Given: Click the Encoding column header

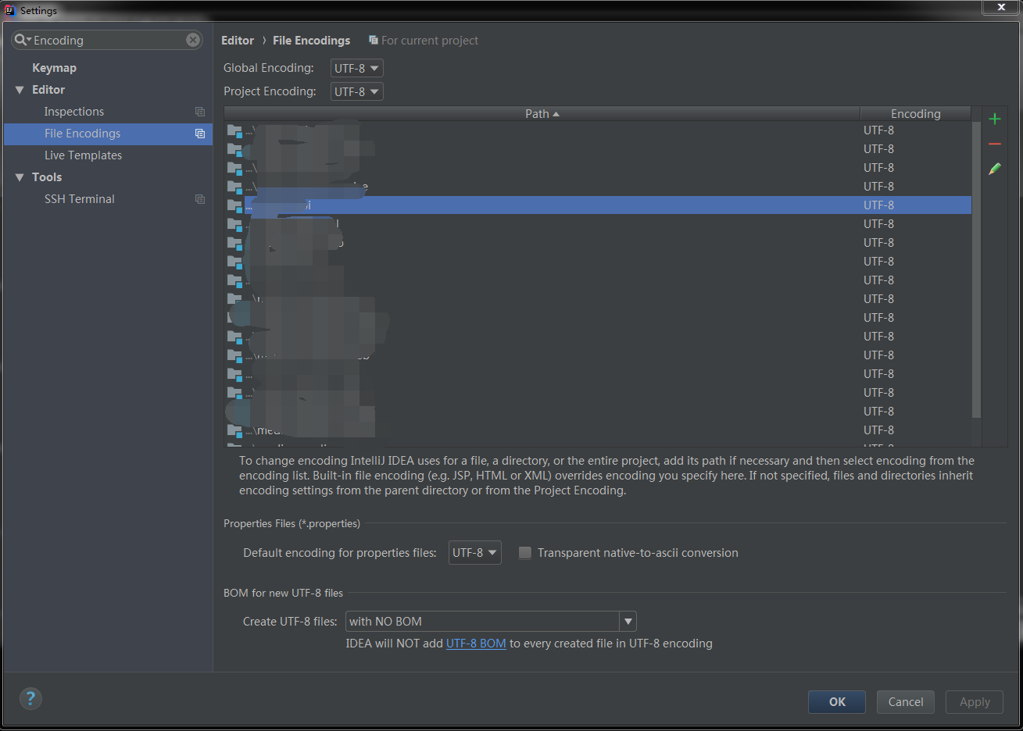Looking at the screenshot, I should (x=915, y=113).
